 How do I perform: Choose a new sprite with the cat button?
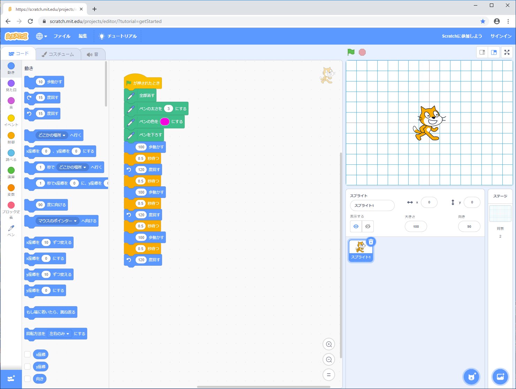click(471, 376)
